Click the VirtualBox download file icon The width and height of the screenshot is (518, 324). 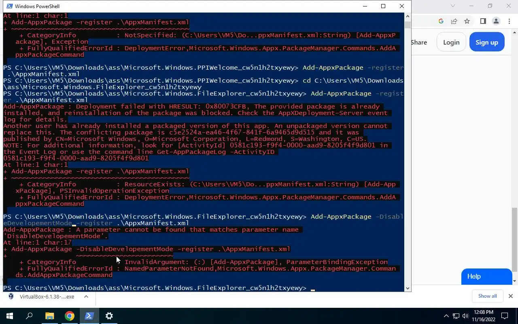click(x=11, y=296)
